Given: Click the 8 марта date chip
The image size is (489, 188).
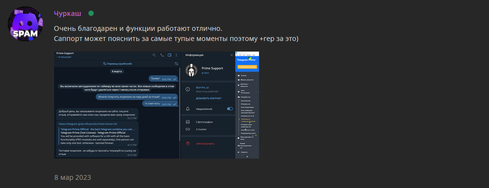Looking at the screenshot, I should (x=117, y=71).
